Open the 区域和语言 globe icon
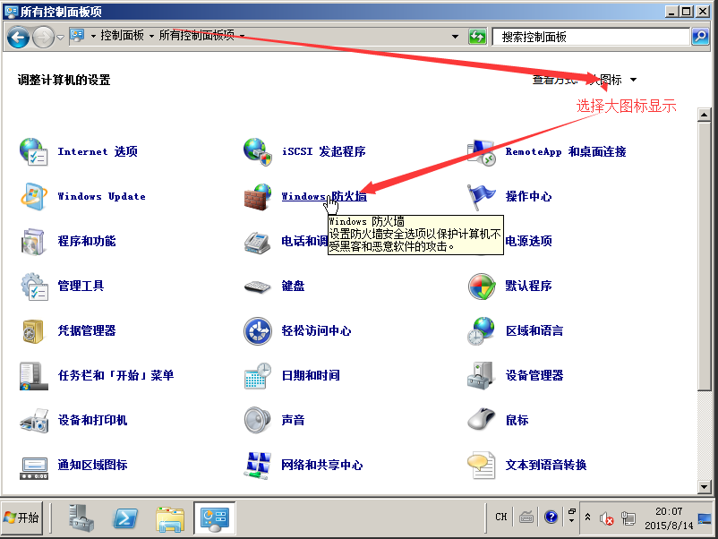Screen dimensions: 718x539 point(482,330)
